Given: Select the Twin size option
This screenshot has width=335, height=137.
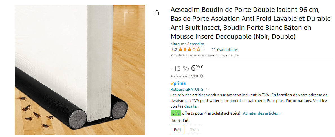Looking at the screenshot, I should click(194, 130).
